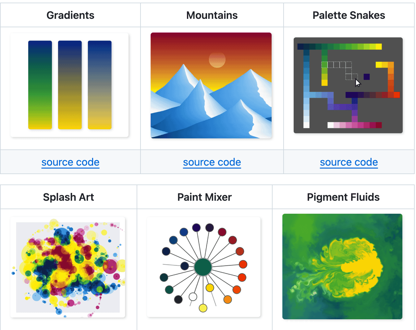Pick the rightmost gradient bar in Gradients
The width and height of the screenshot is (416, 330).
(100, 85)
